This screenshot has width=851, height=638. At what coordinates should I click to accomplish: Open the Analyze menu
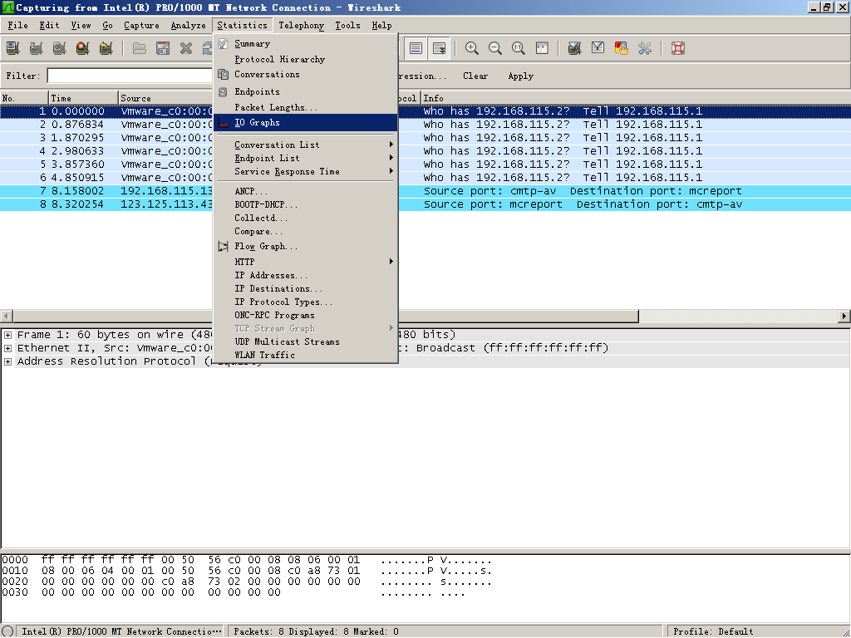point(189,25)
